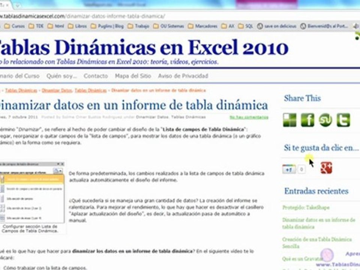Open recent entry Qué es un Gravatar
Viewport: 360px width, 270px height.
(x=303, y=259)
